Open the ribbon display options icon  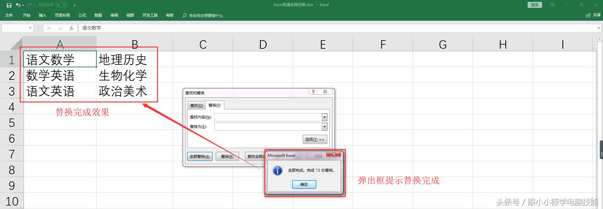[552, 5]
